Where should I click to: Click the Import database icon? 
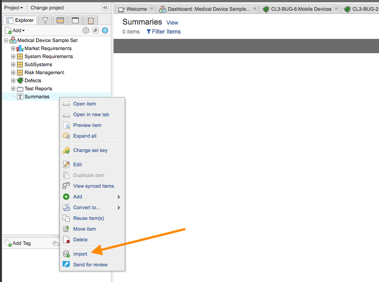(x=66, y=254)
